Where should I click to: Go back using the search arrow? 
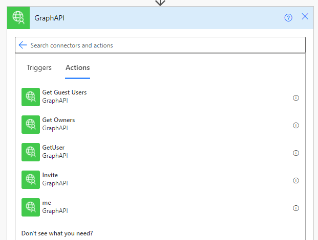click(23, 45)
